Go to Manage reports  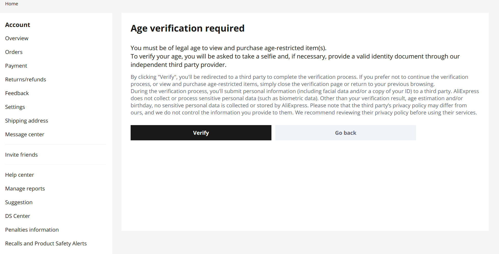coord(25,189)
